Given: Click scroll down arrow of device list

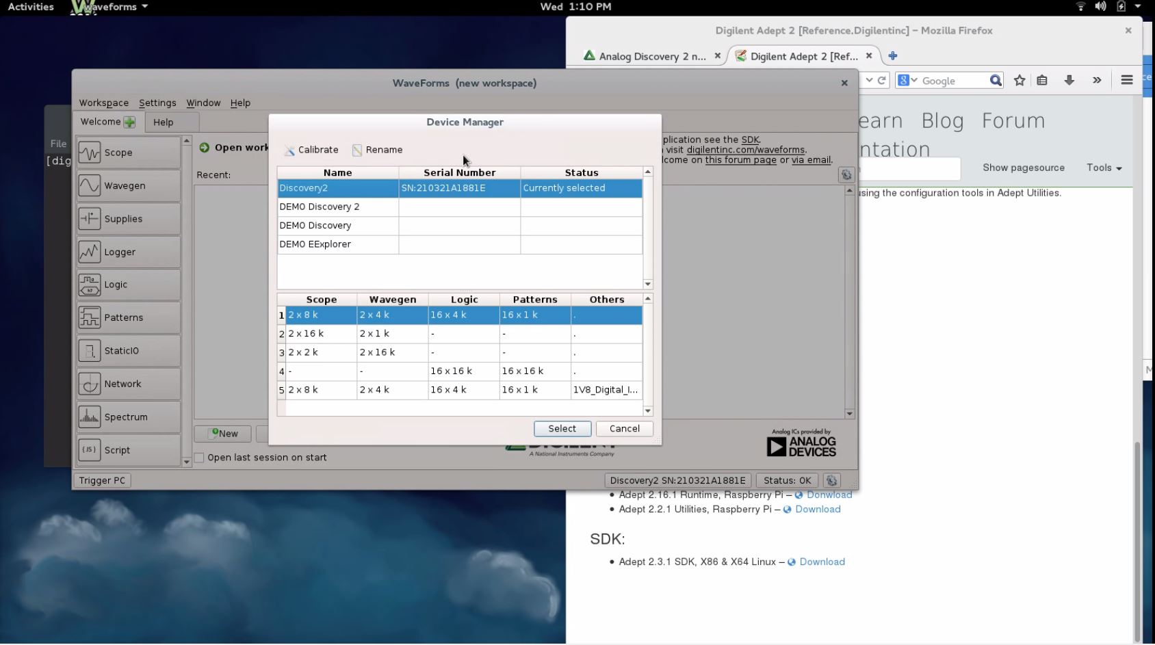Looking at the screenshot, I should tap(648, 284).
